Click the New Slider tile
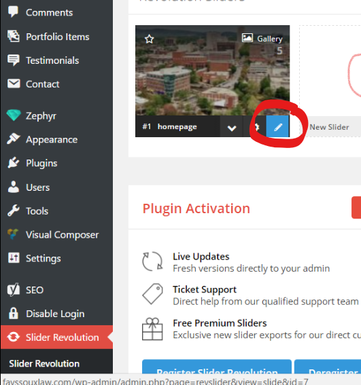 point(330,81)
